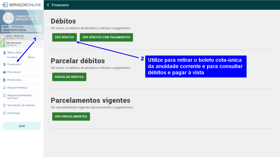Click the Processos folder icon
280x157 pixels.
point(4,72)
